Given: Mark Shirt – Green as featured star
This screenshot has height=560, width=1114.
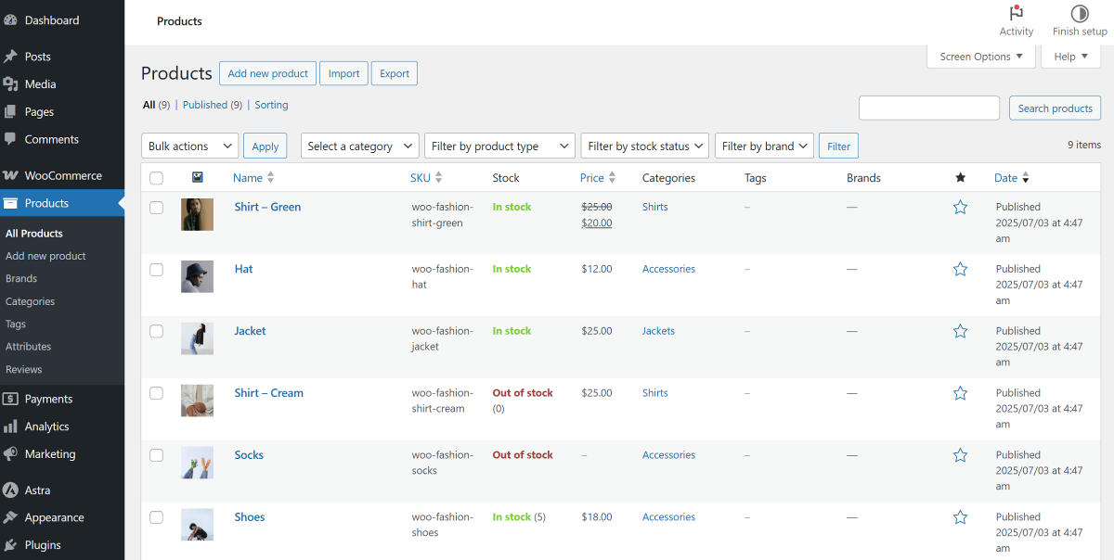Looking at the screenshot, I should click(x=960, y=208).
